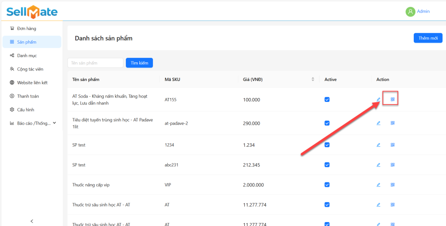Open Cấu hình settings in sidebar
Image resolution: width=446 pixels, height=226 pixels.
coord(26,110)
